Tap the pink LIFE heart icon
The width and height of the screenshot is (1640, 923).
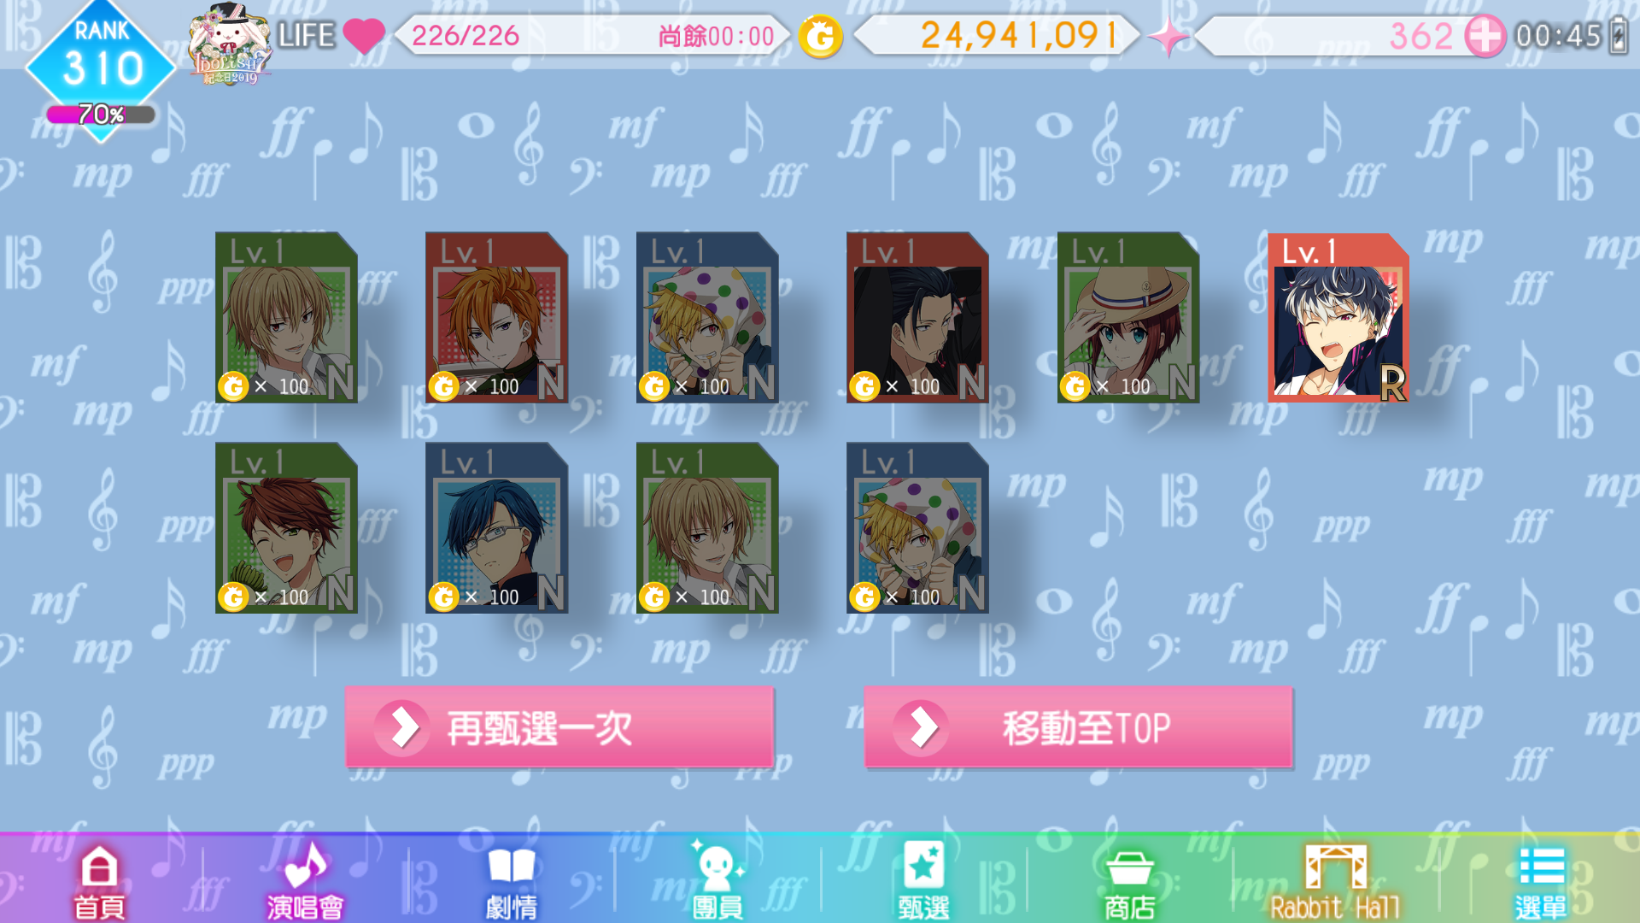click(364, 36)
